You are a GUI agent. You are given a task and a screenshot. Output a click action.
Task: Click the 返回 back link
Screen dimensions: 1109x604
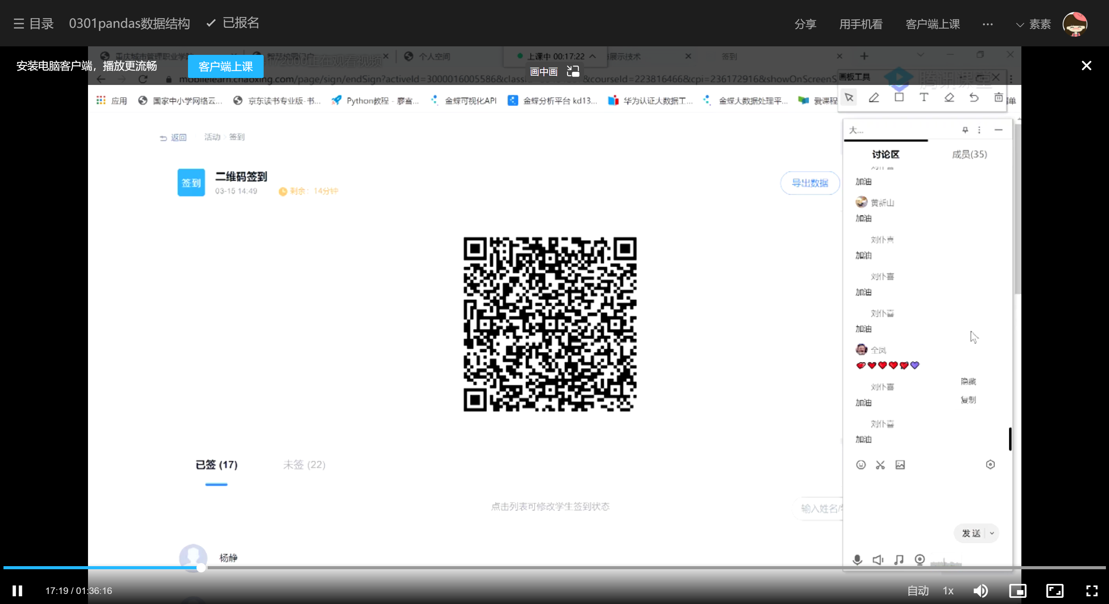pos(173,137)
